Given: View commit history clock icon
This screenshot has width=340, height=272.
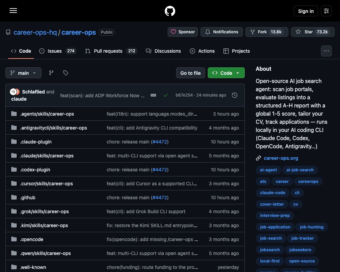Looking at the screenshot, I should [x=234, y=95].
